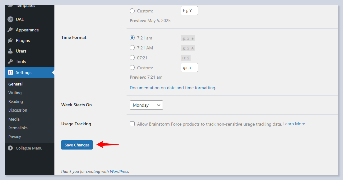Click the custom time format text field

pos(189,67)
